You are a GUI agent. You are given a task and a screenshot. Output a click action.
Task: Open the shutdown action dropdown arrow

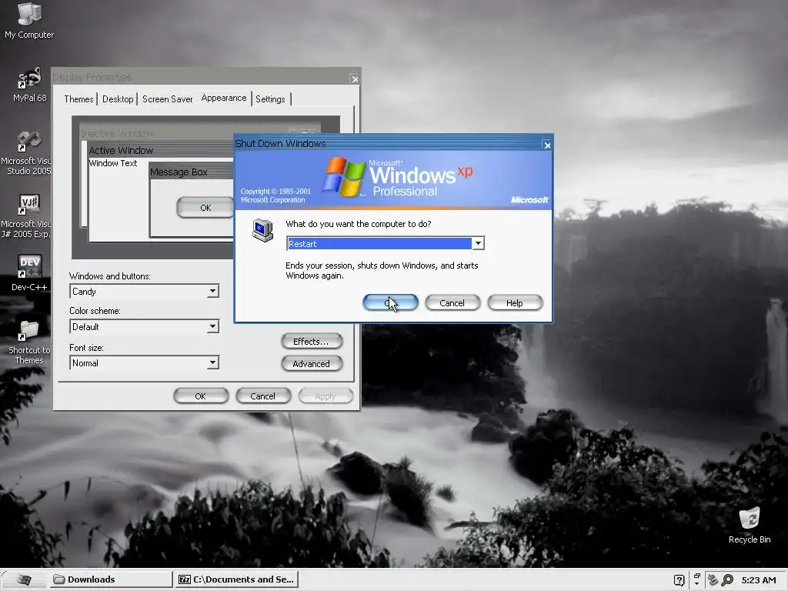click(x=478, y=243)
